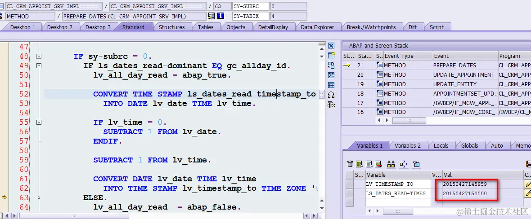Click the filter icon in Variables toolbar
The height and width of the screenshot is (219, 531).
point(416,164)
